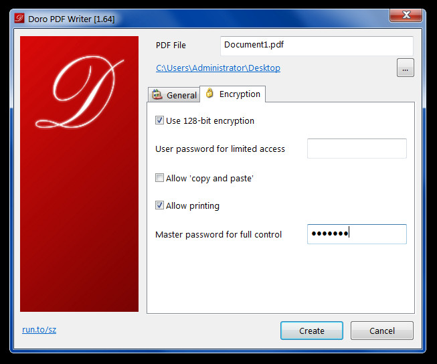
Task: Select the Encryption tab
Action: (x=233, y=94)
